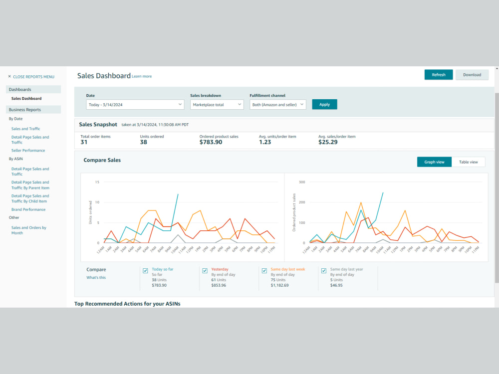Open the Fulfillment channel dropdown

point(277,105)
